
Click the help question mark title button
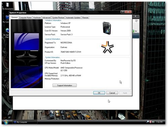tap(123, 12)
